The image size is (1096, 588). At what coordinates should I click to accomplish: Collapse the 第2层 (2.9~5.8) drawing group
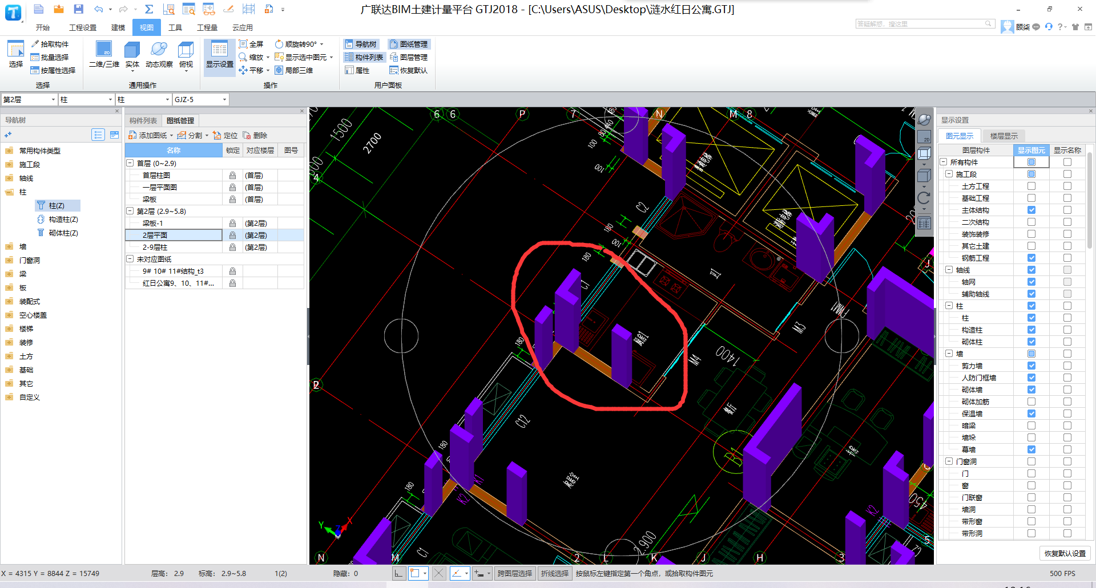coord(130,211)
